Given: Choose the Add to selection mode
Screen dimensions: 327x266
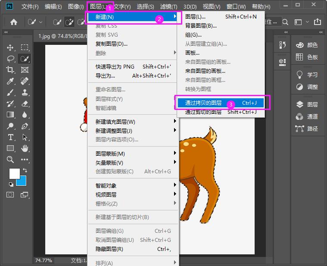Looking at the screenshot, I should coord(69,22).
